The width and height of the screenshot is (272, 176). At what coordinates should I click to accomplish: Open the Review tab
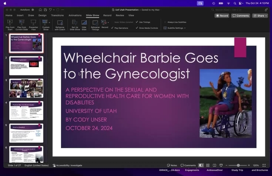[120, 15]
